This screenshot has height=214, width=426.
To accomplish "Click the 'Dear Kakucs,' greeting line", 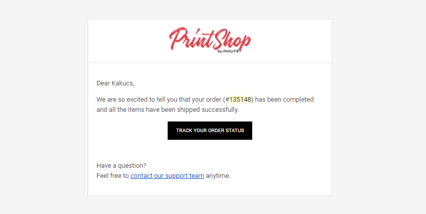I will [x=116, y=83].
